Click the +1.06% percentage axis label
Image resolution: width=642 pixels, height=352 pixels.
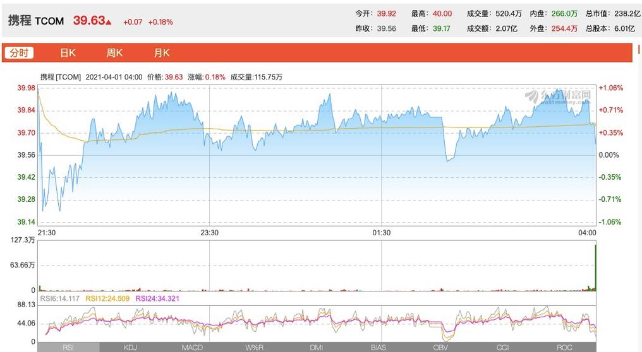611,88
